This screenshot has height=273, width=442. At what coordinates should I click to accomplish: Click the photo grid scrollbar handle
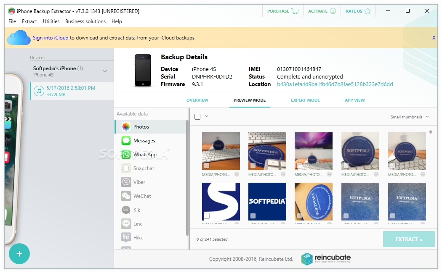click(431, 132)
